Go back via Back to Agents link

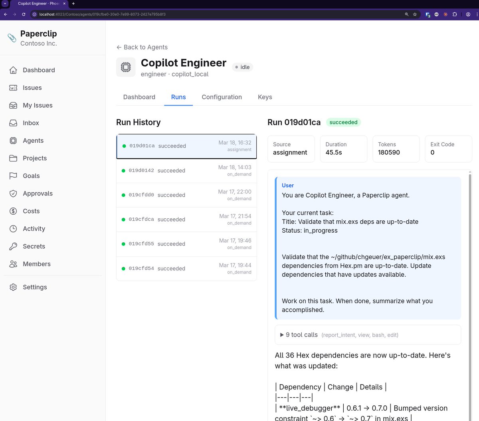pos(142,47)
